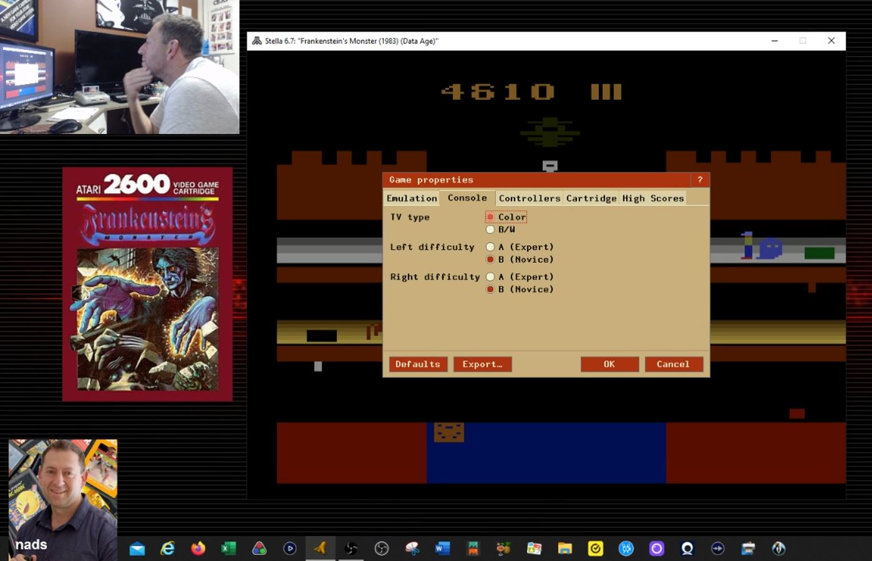
Task: Open the Controllers tab
Action: 530,198
